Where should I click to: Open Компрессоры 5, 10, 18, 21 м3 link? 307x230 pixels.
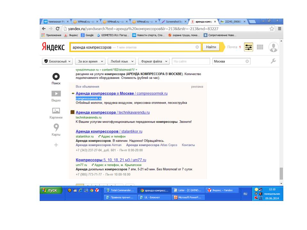click(111, 160)
